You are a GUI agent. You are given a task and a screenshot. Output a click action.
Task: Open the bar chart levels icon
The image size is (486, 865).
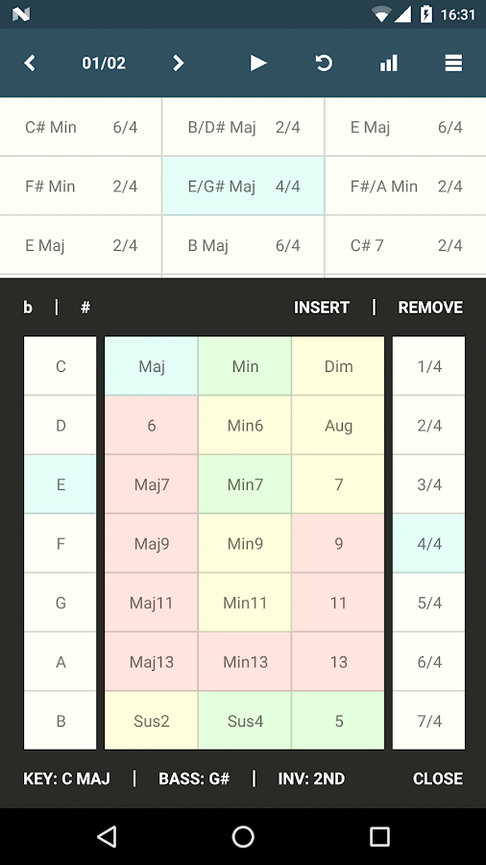pos(388,62)
